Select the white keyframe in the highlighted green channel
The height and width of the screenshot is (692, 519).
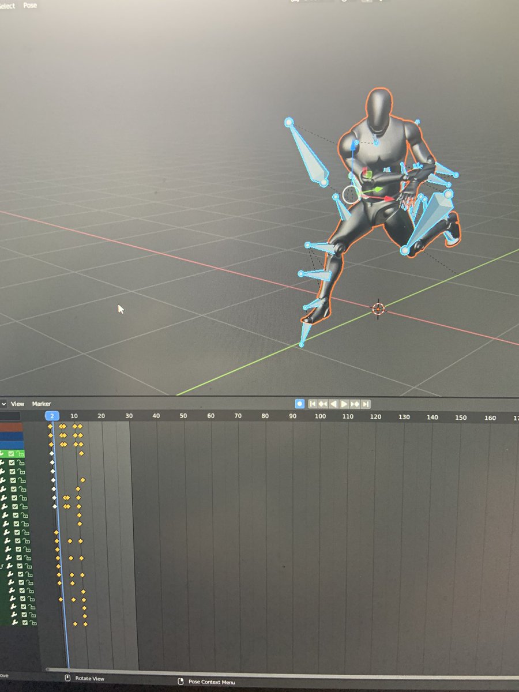52,453
